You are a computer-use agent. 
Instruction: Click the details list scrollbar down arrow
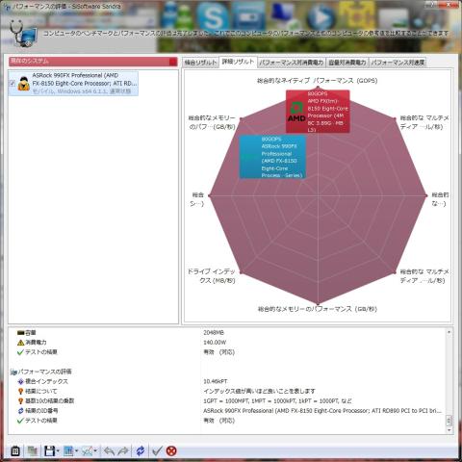tap(449, 430)
